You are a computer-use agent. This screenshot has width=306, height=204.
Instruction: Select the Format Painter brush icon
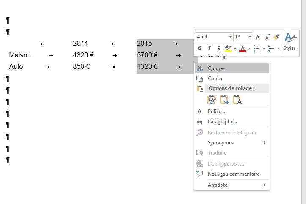click(276, 37)
